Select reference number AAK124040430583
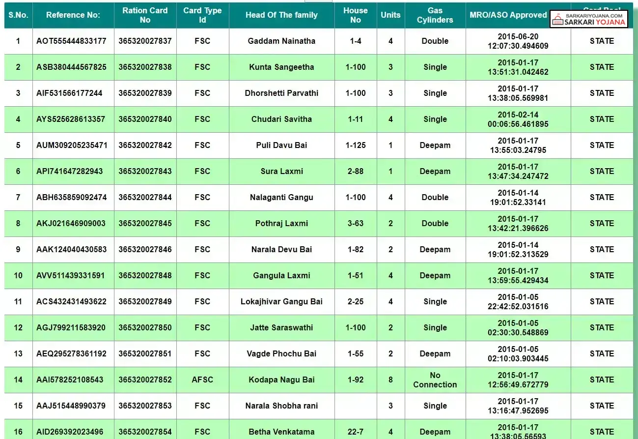Viewport: 638px width, 439px height. pos(71,250)
